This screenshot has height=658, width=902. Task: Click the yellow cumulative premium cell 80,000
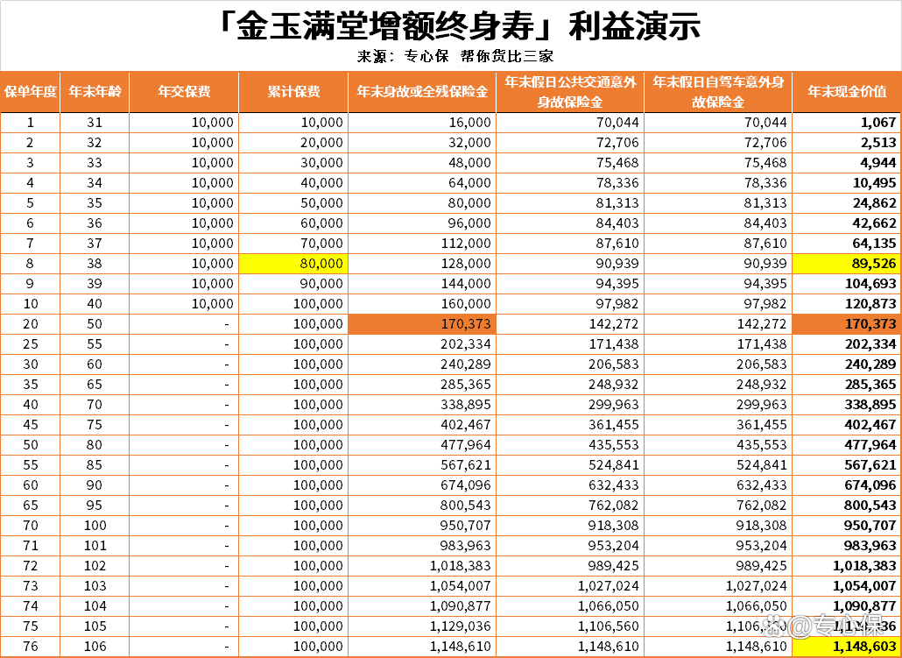293,263
